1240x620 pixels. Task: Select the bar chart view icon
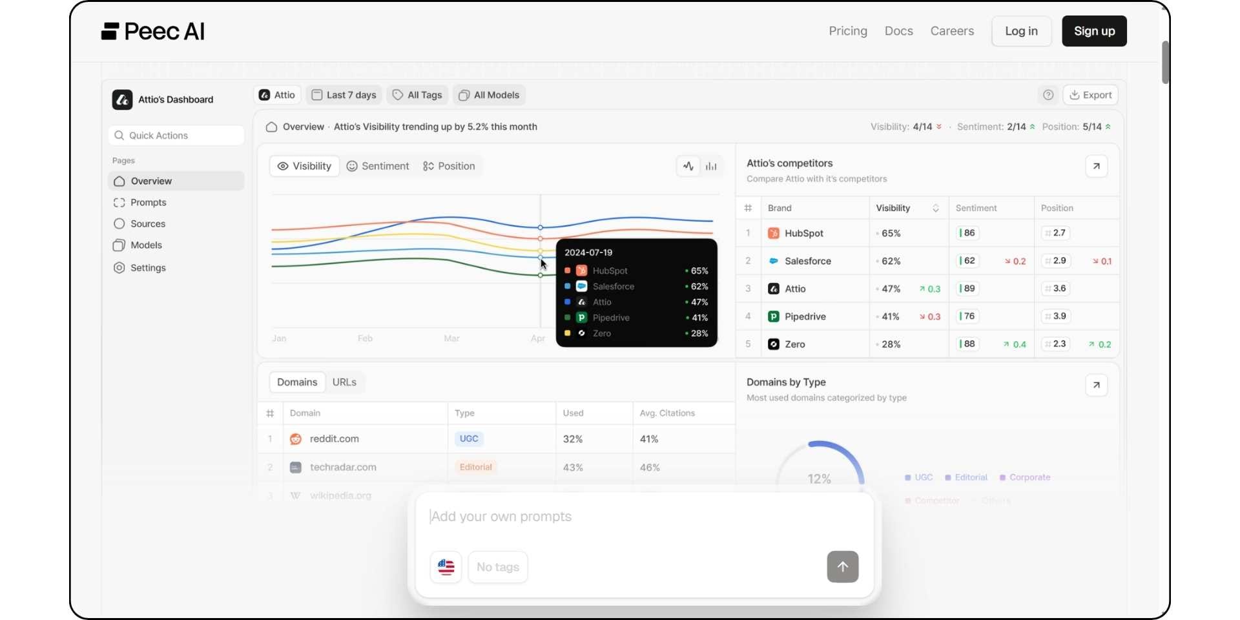(711, 166)
